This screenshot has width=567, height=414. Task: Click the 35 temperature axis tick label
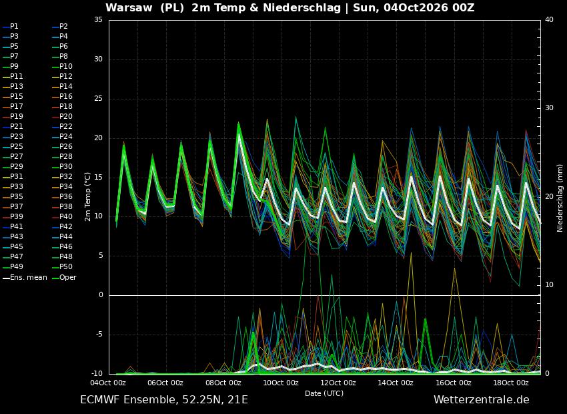click(98, 20)
